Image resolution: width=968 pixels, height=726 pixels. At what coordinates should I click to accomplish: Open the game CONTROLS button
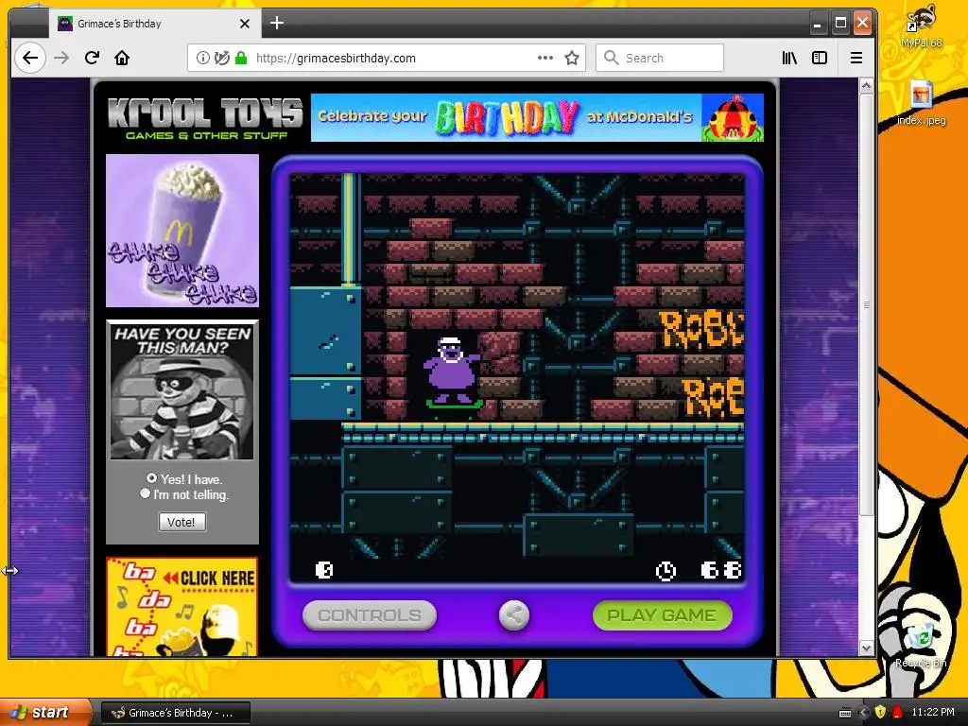370,615
